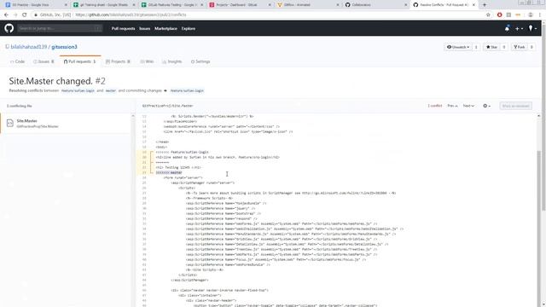This screenshot has width=546, height=307.
Task: Click the fork count next to Fork
Action: 531,47
